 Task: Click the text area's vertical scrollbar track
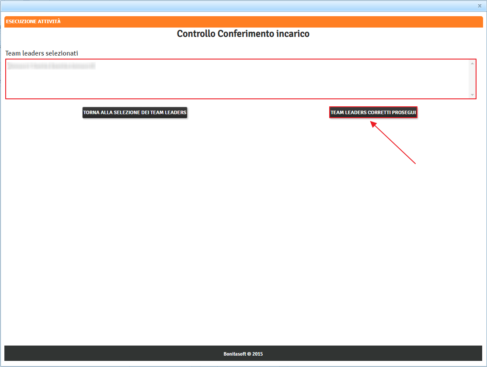(x=472, y=79)
